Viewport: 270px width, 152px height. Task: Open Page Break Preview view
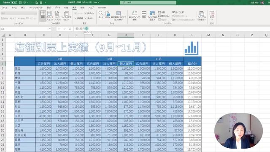pos(50,16)
